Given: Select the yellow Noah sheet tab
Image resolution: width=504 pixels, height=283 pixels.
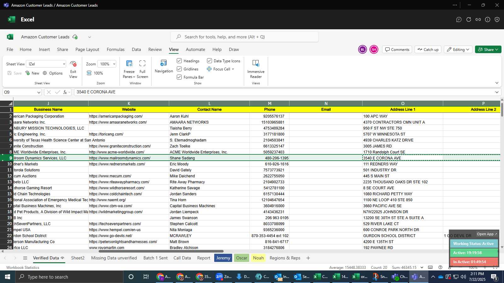Looking at the screenshot, I should point(258,258).
